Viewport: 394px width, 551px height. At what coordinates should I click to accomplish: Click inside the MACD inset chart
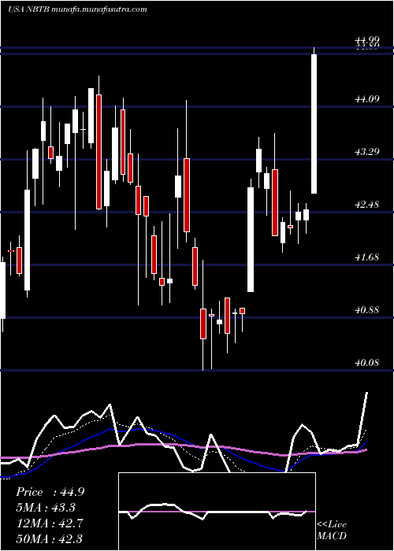217,512
